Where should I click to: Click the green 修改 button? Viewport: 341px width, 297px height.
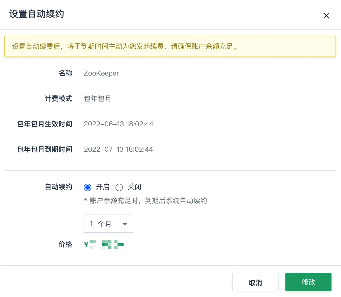point(308,282)
